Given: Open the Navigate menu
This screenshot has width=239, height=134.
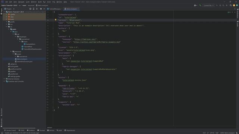Looking at the screenshot, I should tap(21, 2).
